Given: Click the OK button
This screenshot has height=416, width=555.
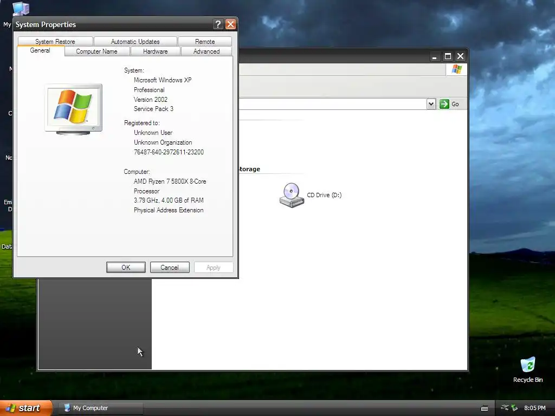Looking at the screenshot, I should click(x=126, y=268).
